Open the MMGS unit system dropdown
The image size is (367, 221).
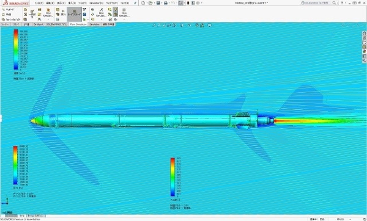point(340,219)
